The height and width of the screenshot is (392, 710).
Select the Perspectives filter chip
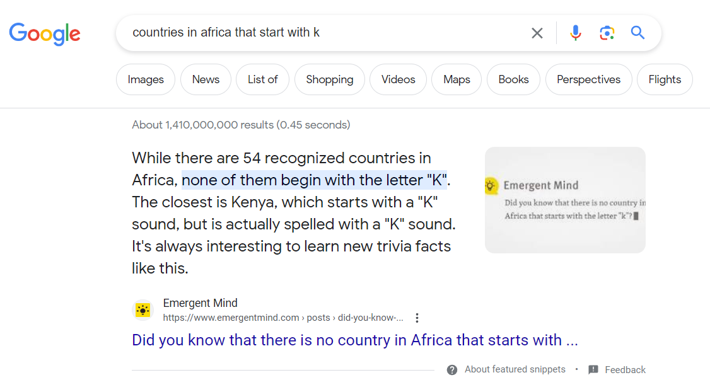(588, 79)
